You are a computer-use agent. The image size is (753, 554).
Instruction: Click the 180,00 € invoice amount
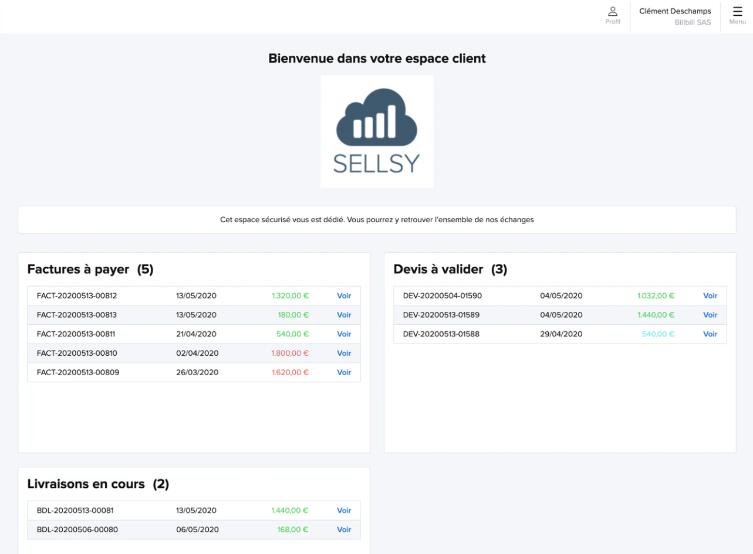click(x=293, y=315)
